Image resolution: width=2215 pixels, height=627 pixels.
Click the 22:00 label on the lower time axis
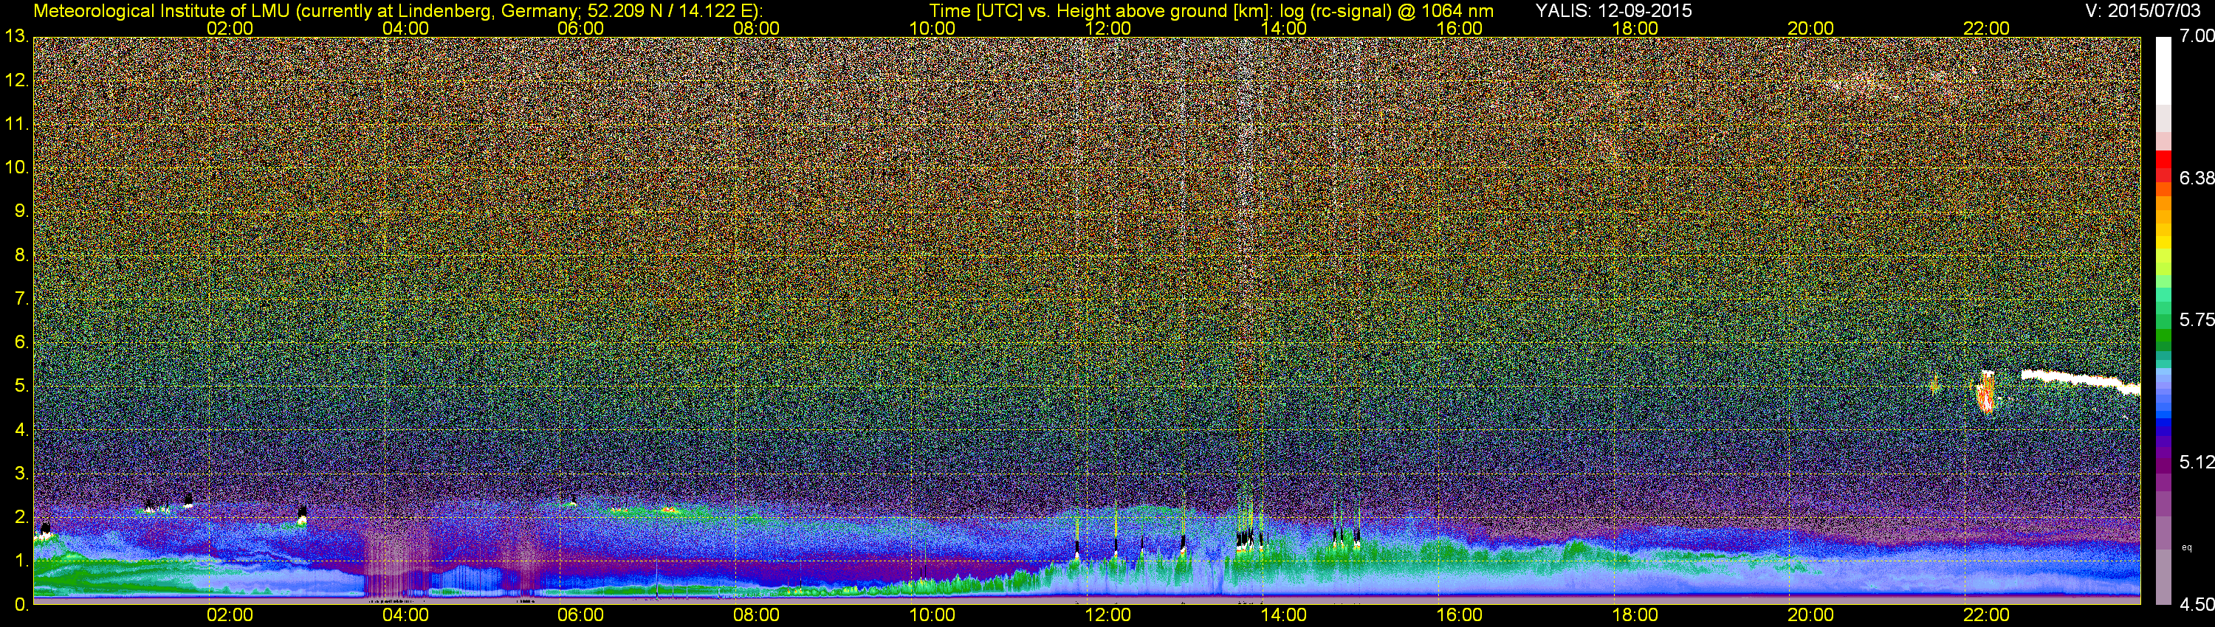point(1987,616)
